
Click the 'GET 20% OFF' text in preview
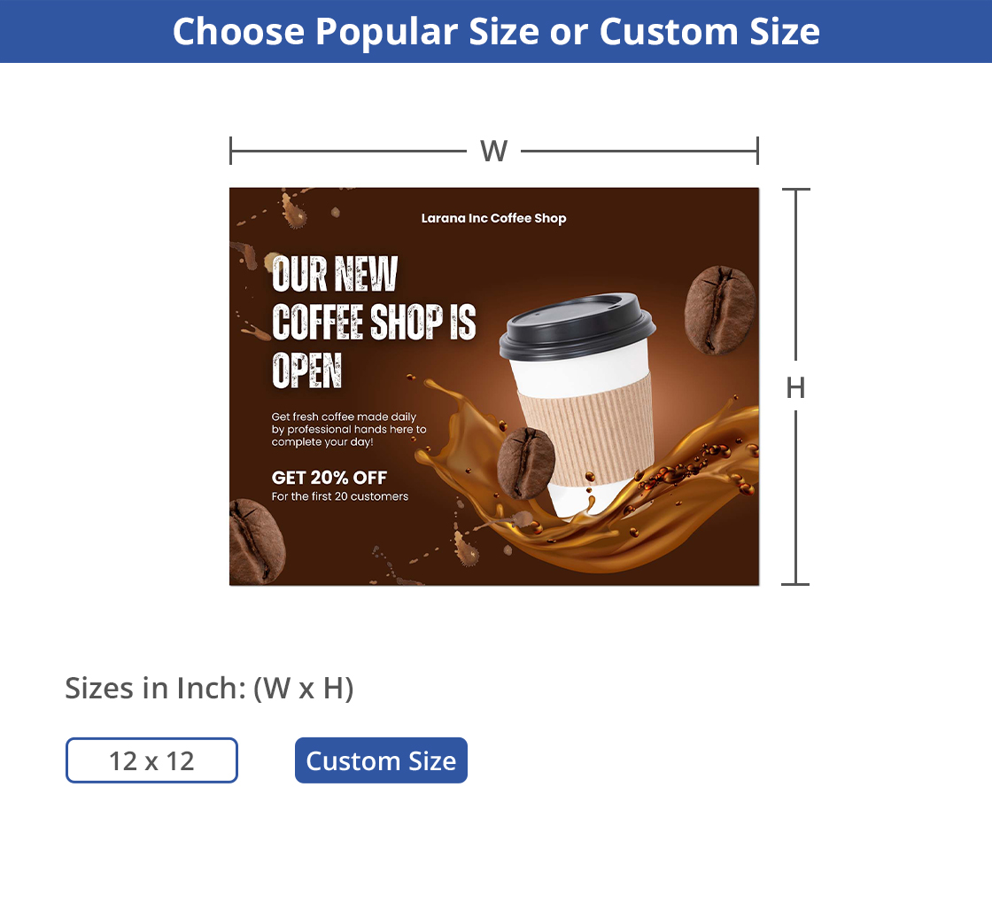329,478
